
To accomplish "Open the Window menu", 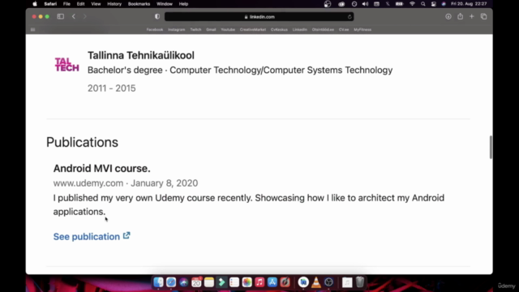I will click(x=164, y=4).
